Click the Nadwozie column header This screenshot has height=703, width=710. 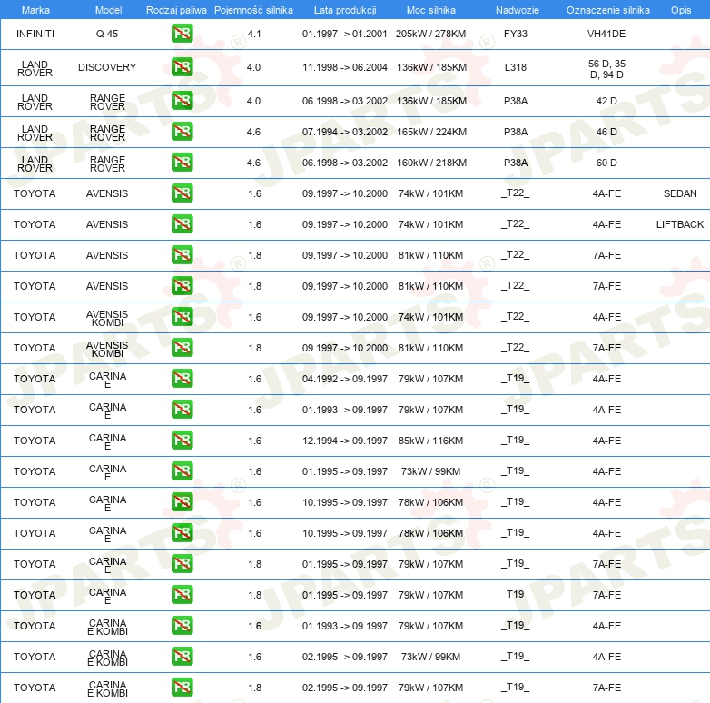518,10
